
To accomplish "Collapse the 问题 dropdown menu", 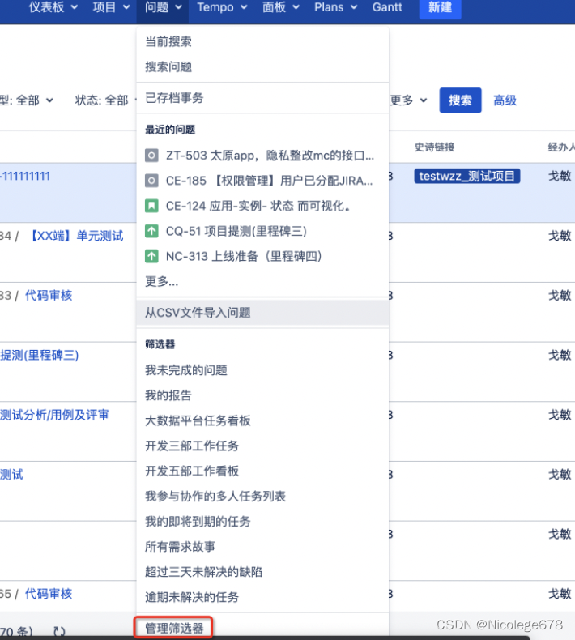I will pos(163,7).
